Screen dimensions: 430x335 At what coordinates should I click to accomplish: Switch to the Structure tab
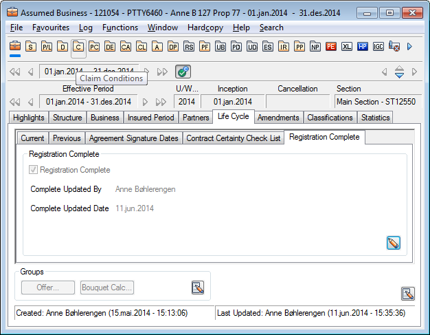point(67,118)
